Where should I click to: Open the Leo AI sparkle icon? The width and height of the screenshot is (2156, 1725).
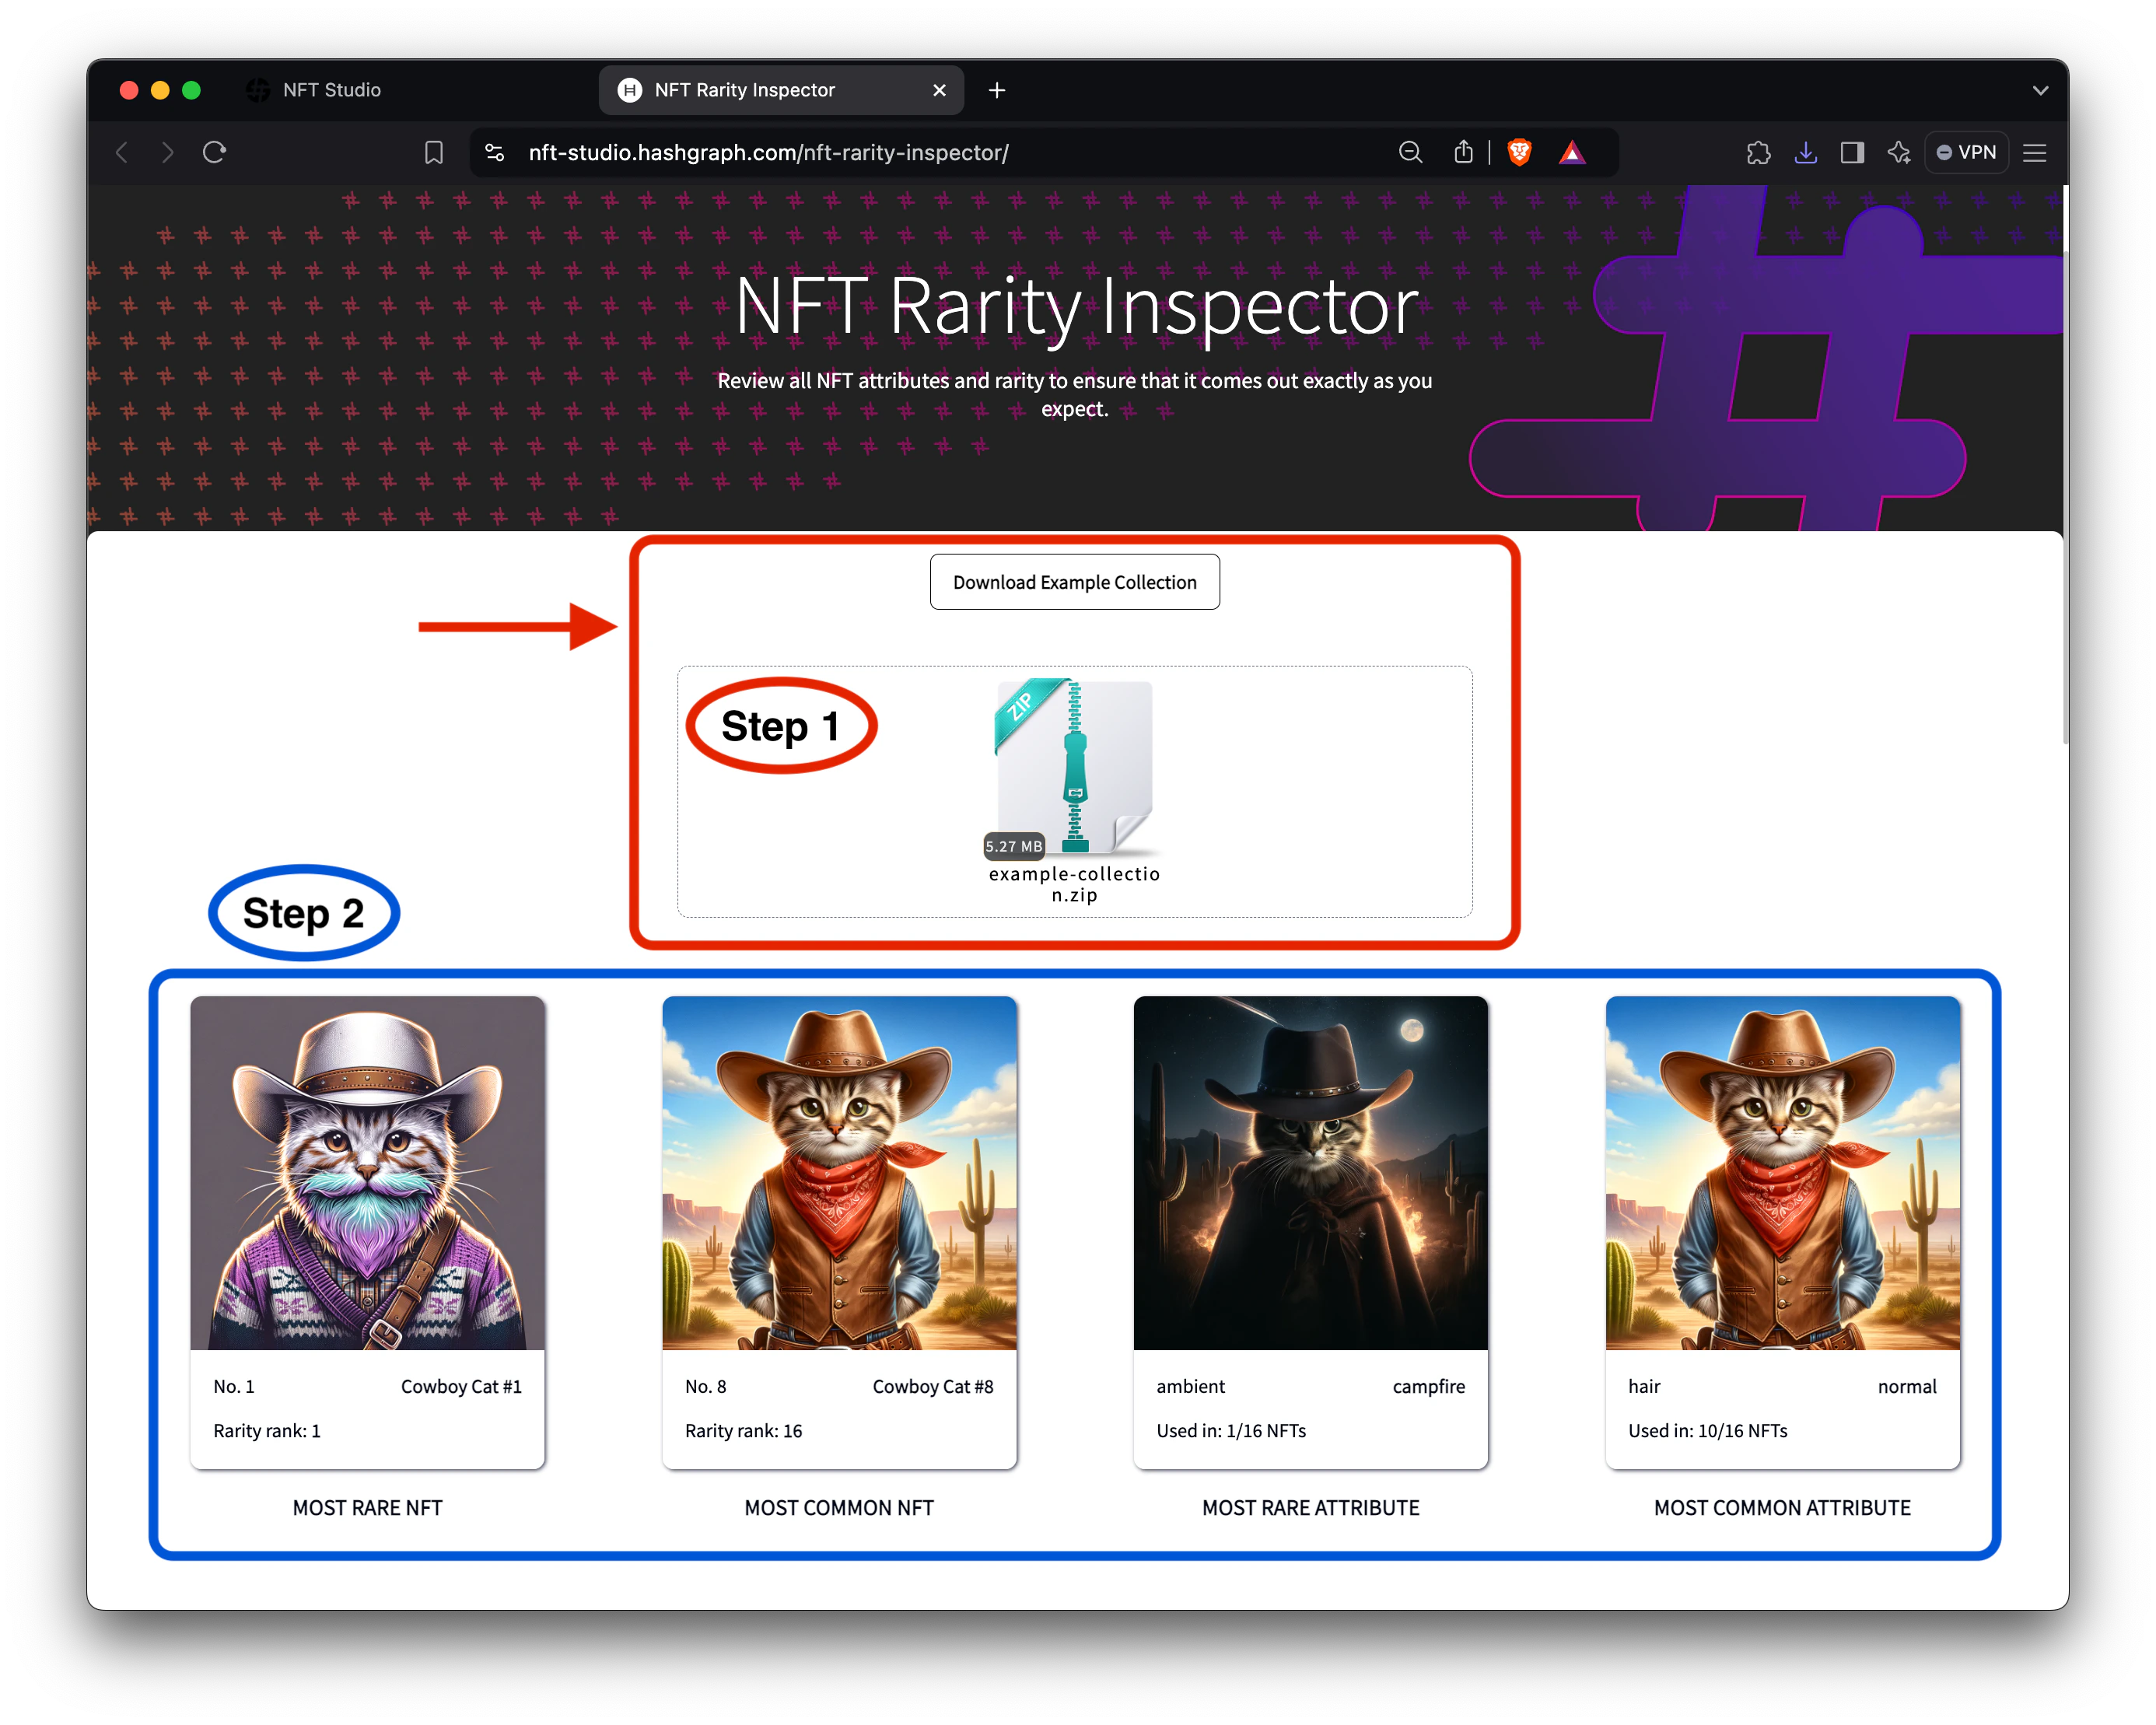1898,152
